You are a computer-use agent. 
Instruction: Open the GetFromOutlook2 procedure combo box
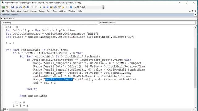pos(147,23)
